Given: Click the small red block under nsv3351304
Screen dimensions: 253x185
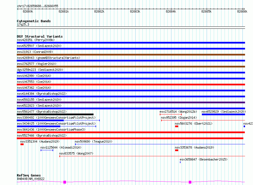Looking at the screenshot, I should [22, 144].
